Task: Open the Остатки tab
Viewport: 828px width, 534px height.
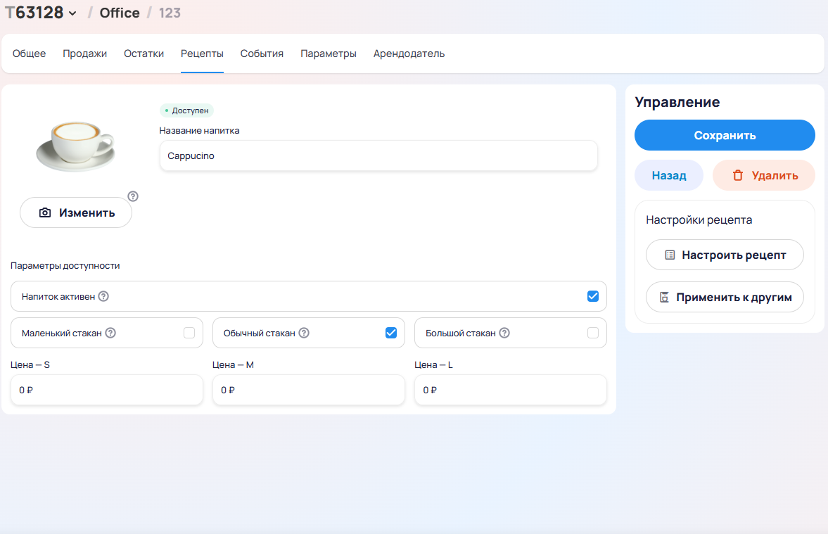Action: 144,53
